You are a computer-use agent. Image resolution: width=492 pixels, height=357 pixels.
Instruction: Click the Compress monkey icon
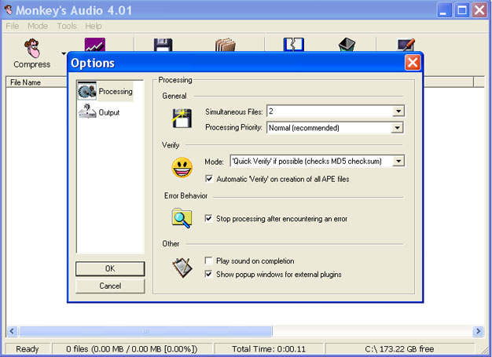point(32,48)
